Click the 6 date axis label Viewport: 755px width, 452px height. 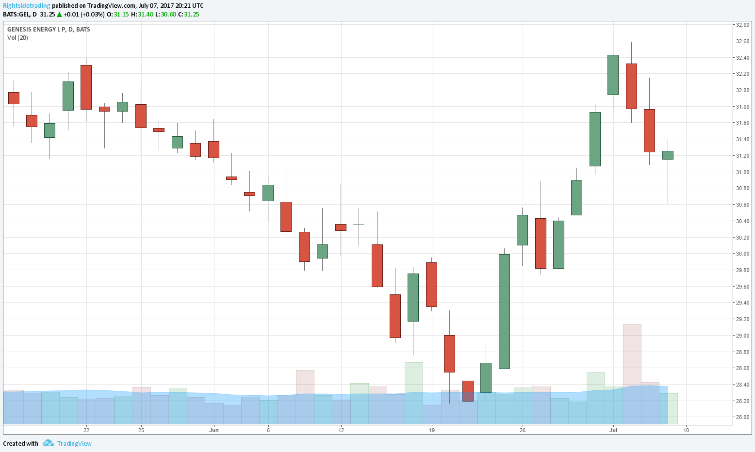[268, 430]
